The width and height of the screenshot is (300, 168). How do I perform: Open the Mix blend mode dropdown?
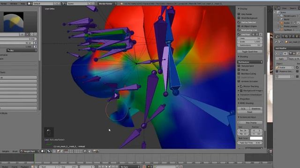click(x=22, y=50)
